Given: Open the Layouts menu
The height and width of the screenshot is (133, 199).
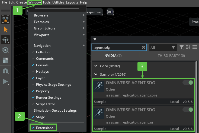Looking at the screenshot, I should tap(72, 2).
